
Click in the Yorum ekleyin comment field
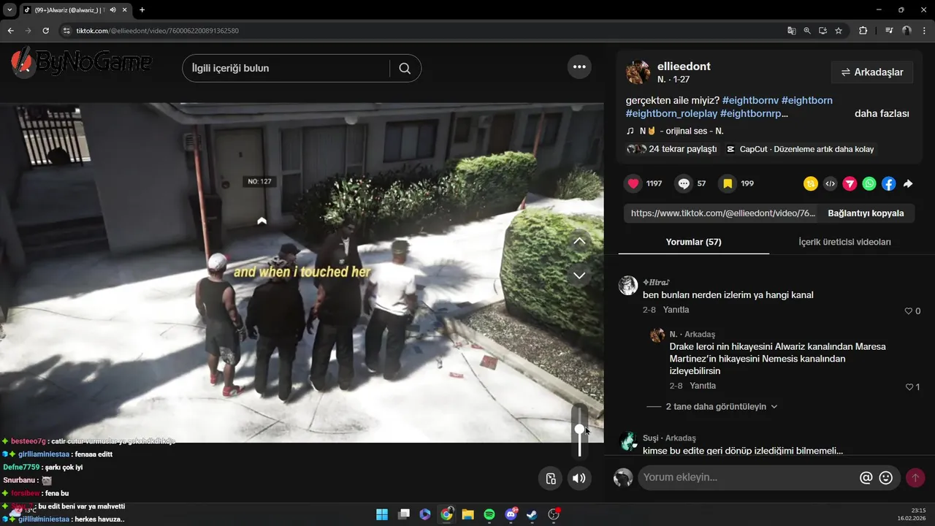(745, 478)
